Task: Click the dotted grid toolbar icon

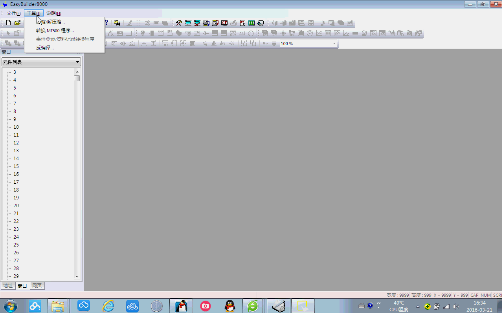Action: 138,23
